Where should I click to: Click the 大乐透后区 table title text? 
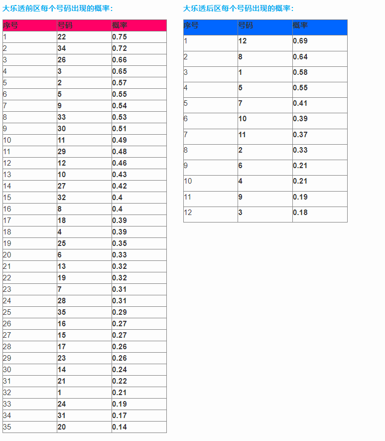pyautogui.click(x=239, y=8)
